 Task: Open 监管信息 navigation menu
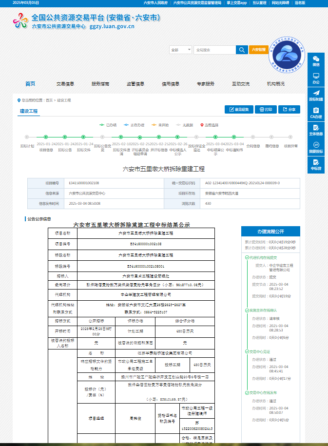(x=135, y=84)
